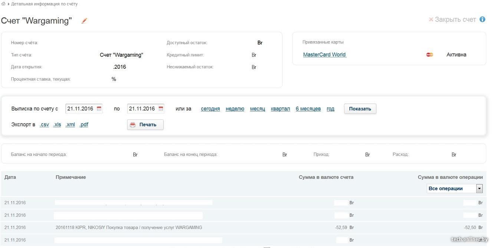
Task: Open the Все операции dropdown
Action: point(454,189)
